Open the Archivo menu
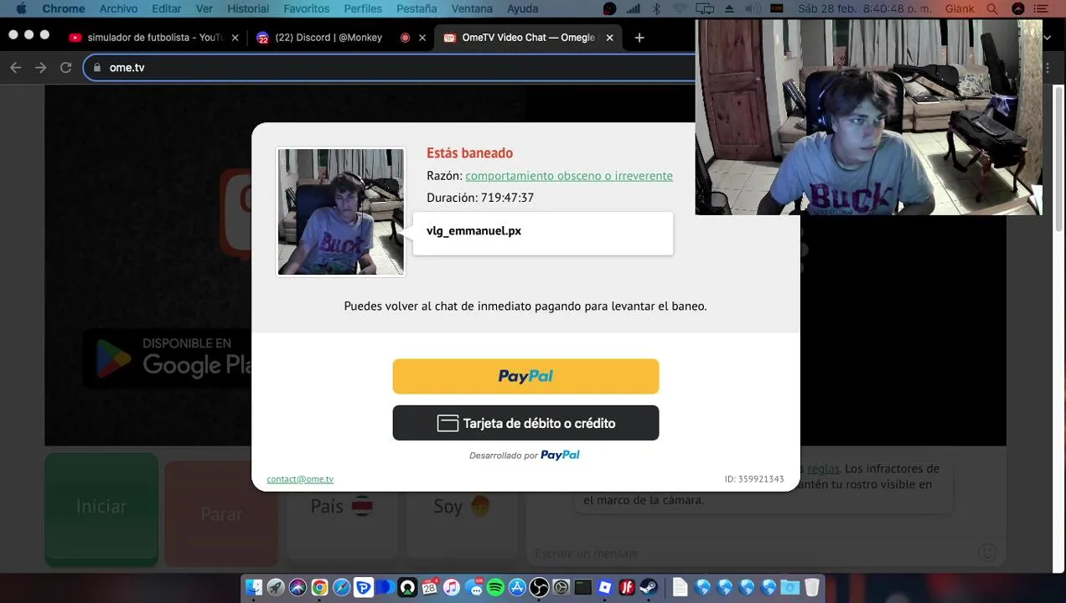 point(118,8)
